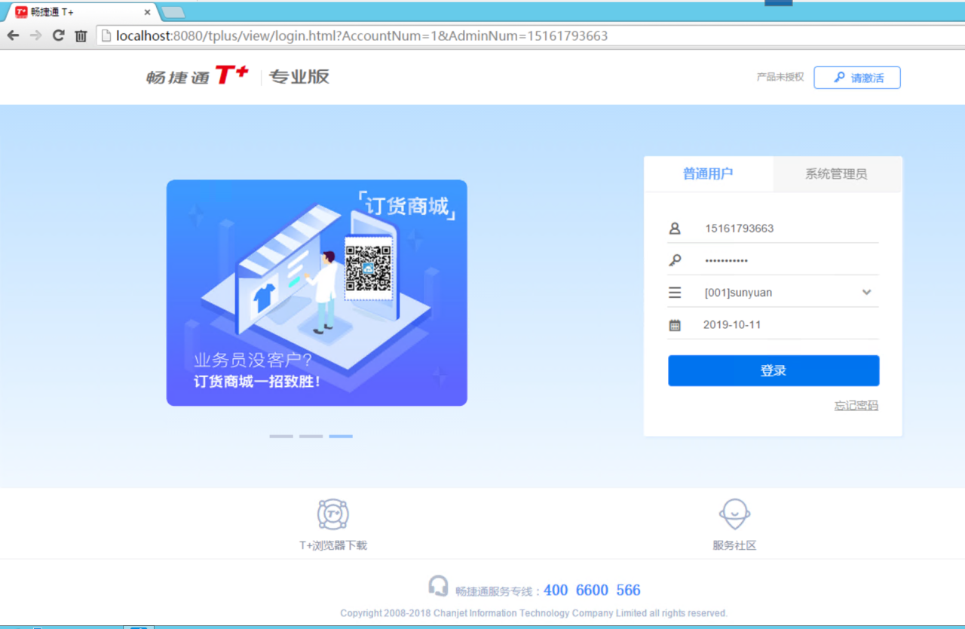The width and height of the screenshot is (965, 629).
Task: Click the browser forward arrow
Action: tap(35, 35)
